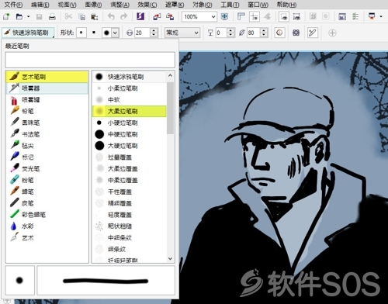Viewport: 388px width, 304px height.
Task: Open the 效果(C) menu
Action: pyautogui.click(x=147, y=5)
